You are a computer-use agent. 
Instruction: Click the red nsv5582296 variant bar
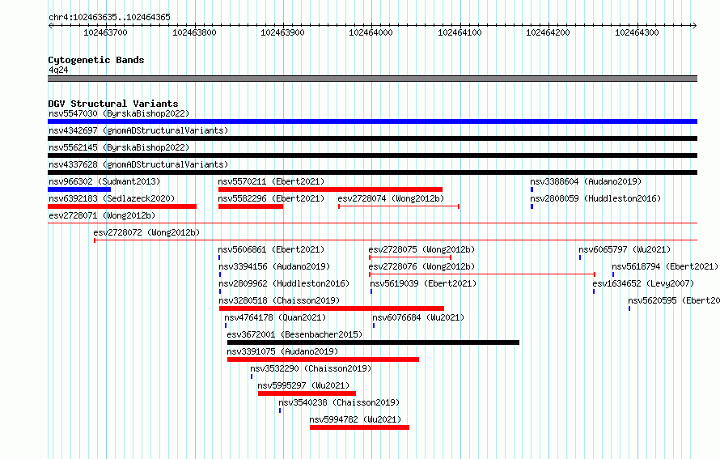point(251,206)
